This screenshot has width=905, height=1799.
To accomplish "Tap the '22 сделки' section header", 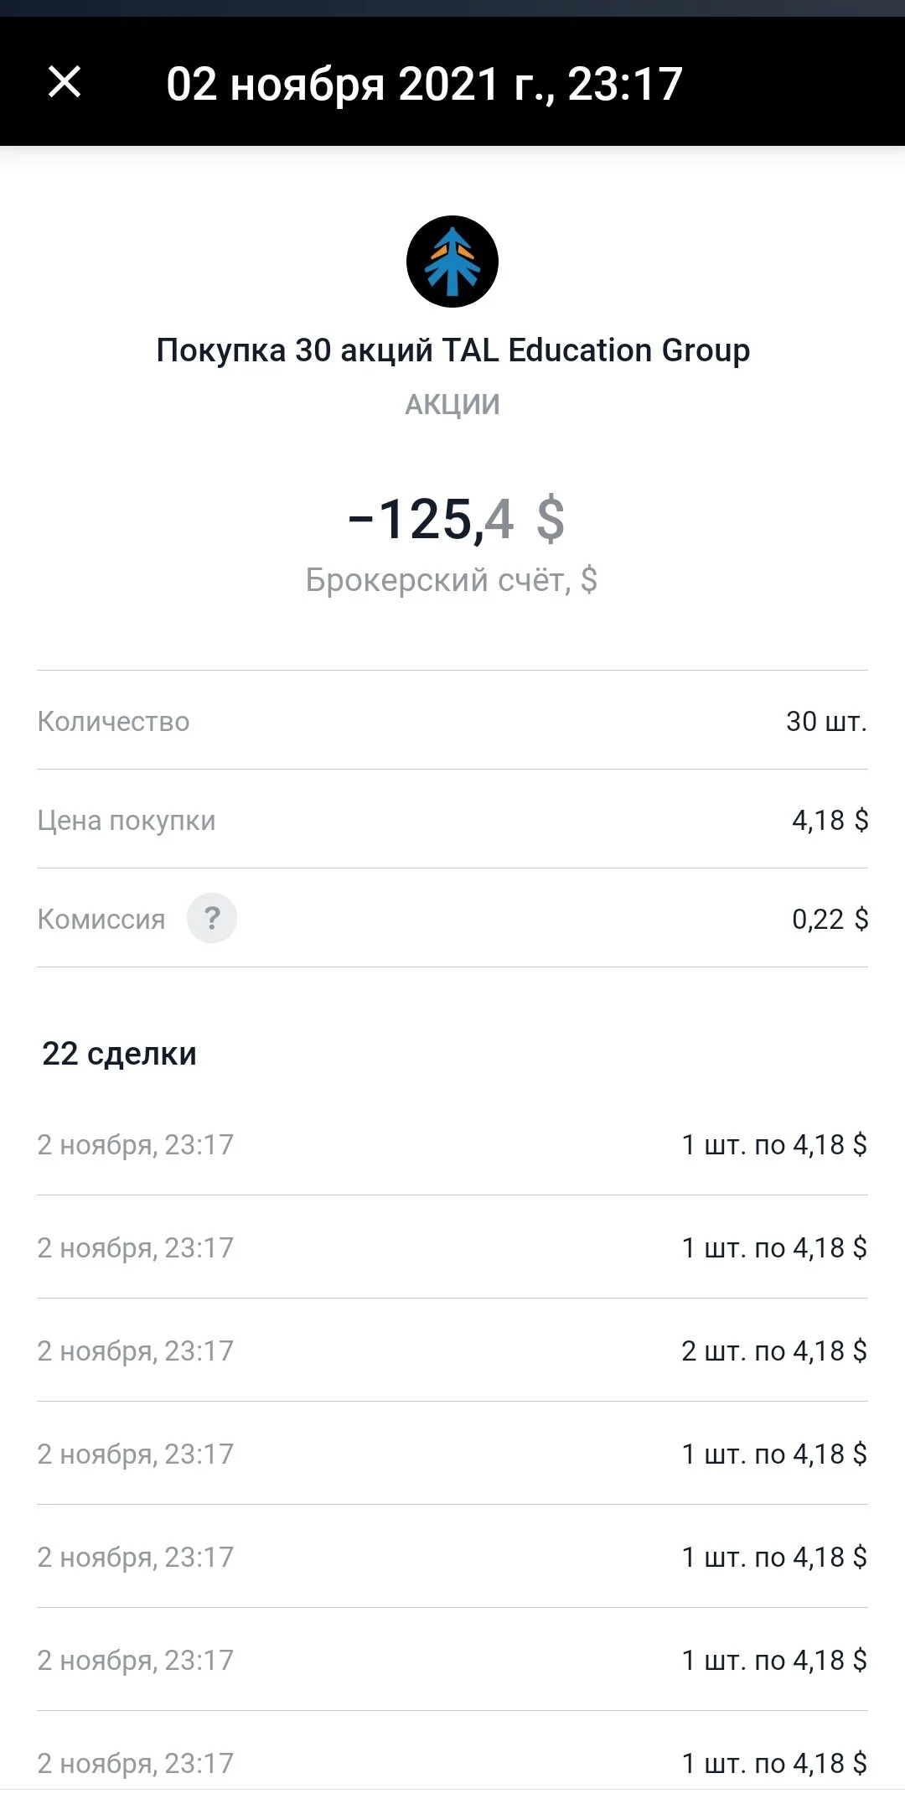I will 119,1053.
